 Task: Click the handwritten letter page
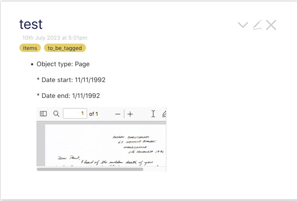coord(105,145)
